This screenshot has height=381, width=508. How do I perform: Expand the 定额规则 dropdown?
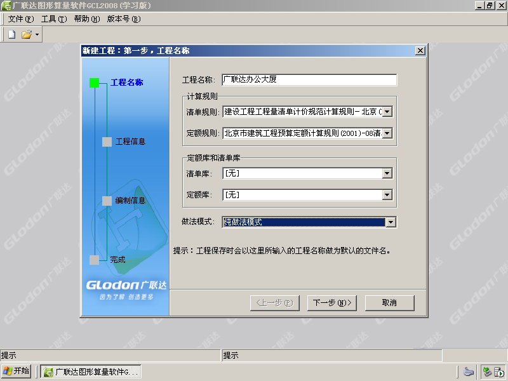[x=387, y=133]
